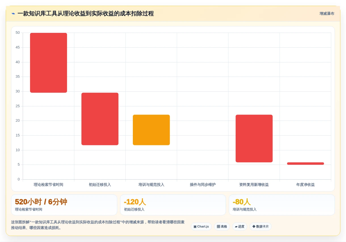This screenshot has width=346, height=242.
Task: Click the thin 年度净收益 bar
Action: (x=305, y=163)
